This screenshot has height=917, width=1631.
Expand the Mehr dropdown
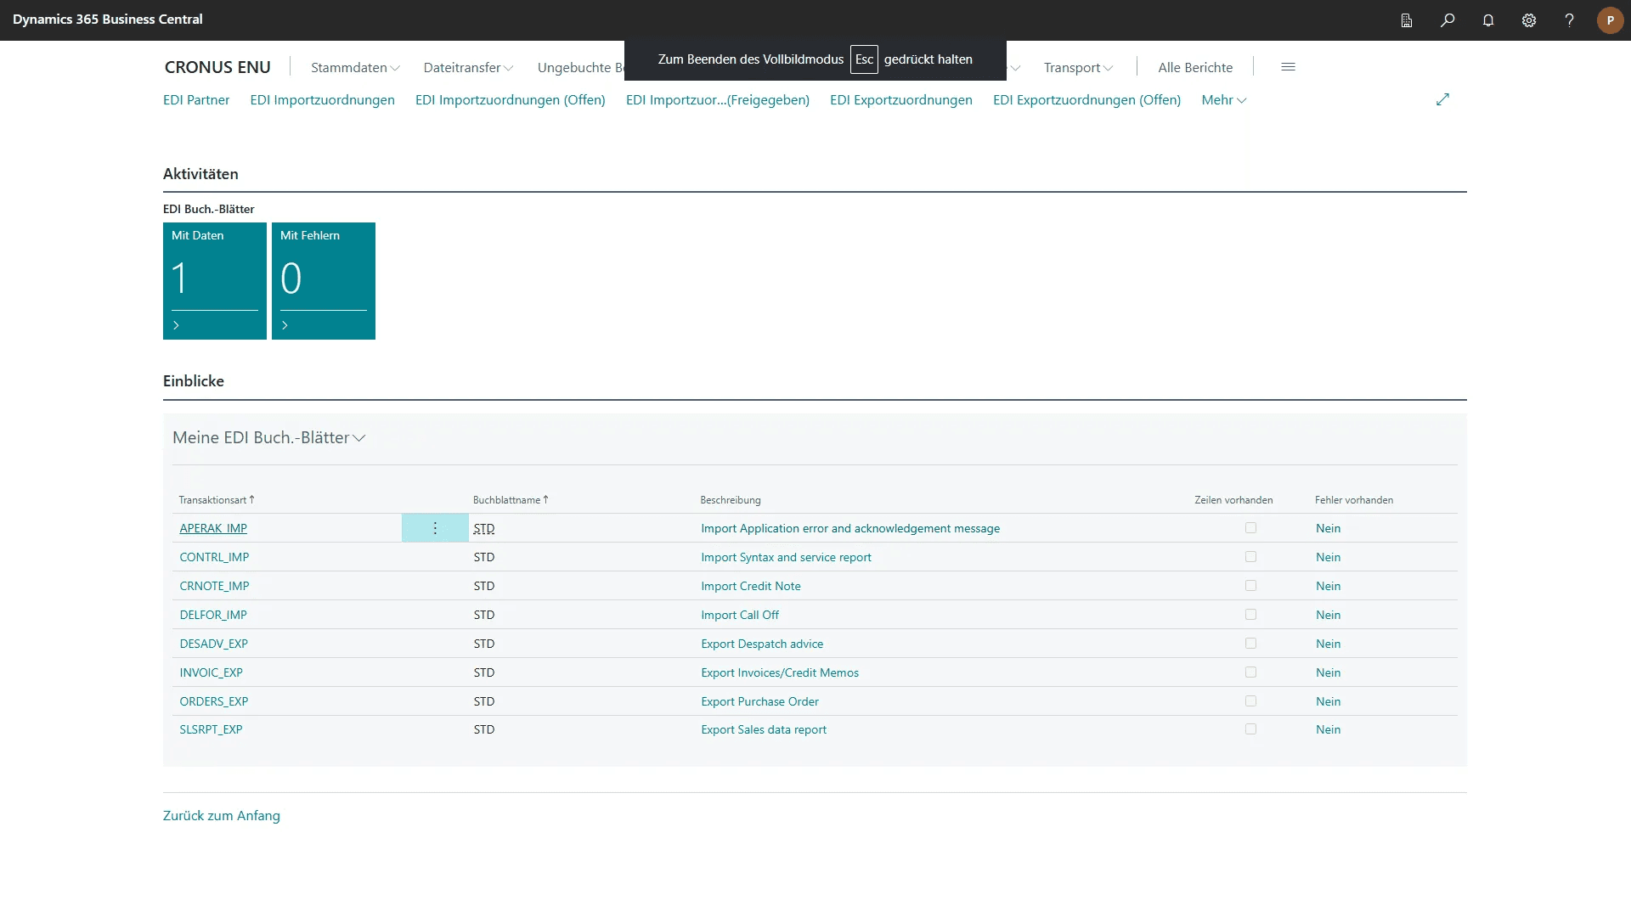(1223, 100)
